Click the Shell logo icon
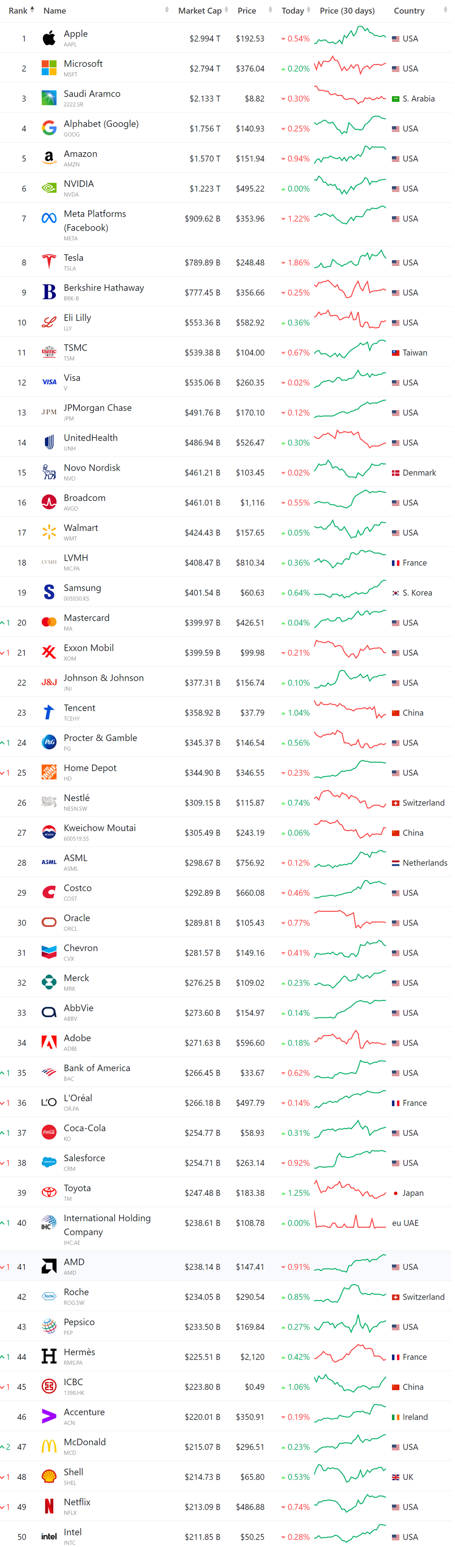The width and height of the screenshot is (455, 1547). tap(48, 1476)
